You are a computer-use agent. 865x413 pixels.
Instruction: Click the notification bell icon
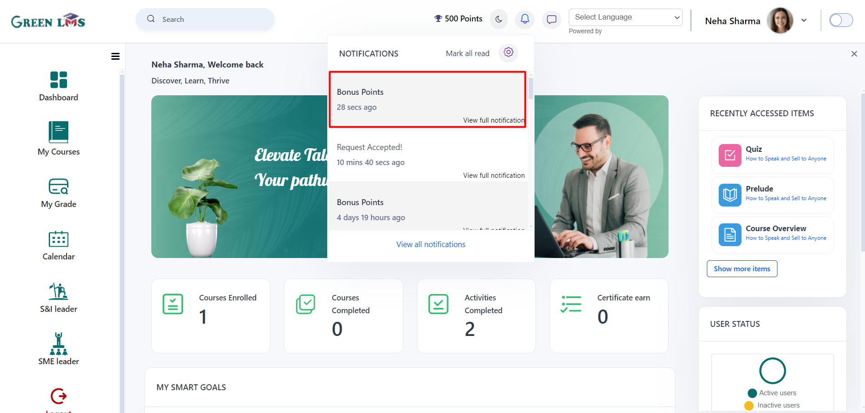tap(525, 19)
